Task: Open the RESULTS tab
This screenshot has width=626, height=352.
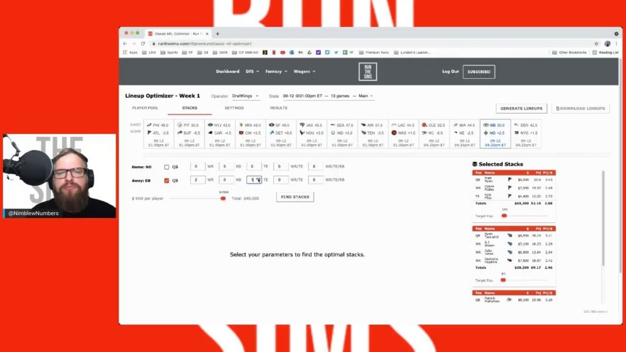Action: pyautogui.click(x=279, y=108)
